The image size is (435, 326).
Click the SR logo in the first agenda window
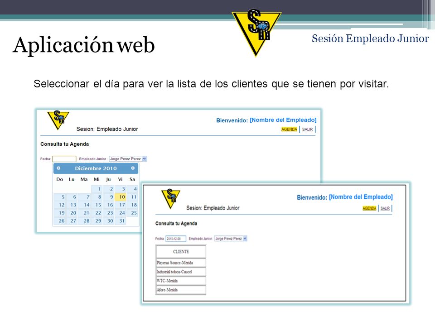coord(58,120)
